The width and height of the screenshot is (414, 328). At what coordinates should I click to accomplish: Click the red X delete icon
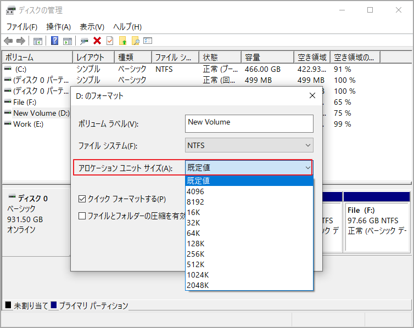(97, 41)
